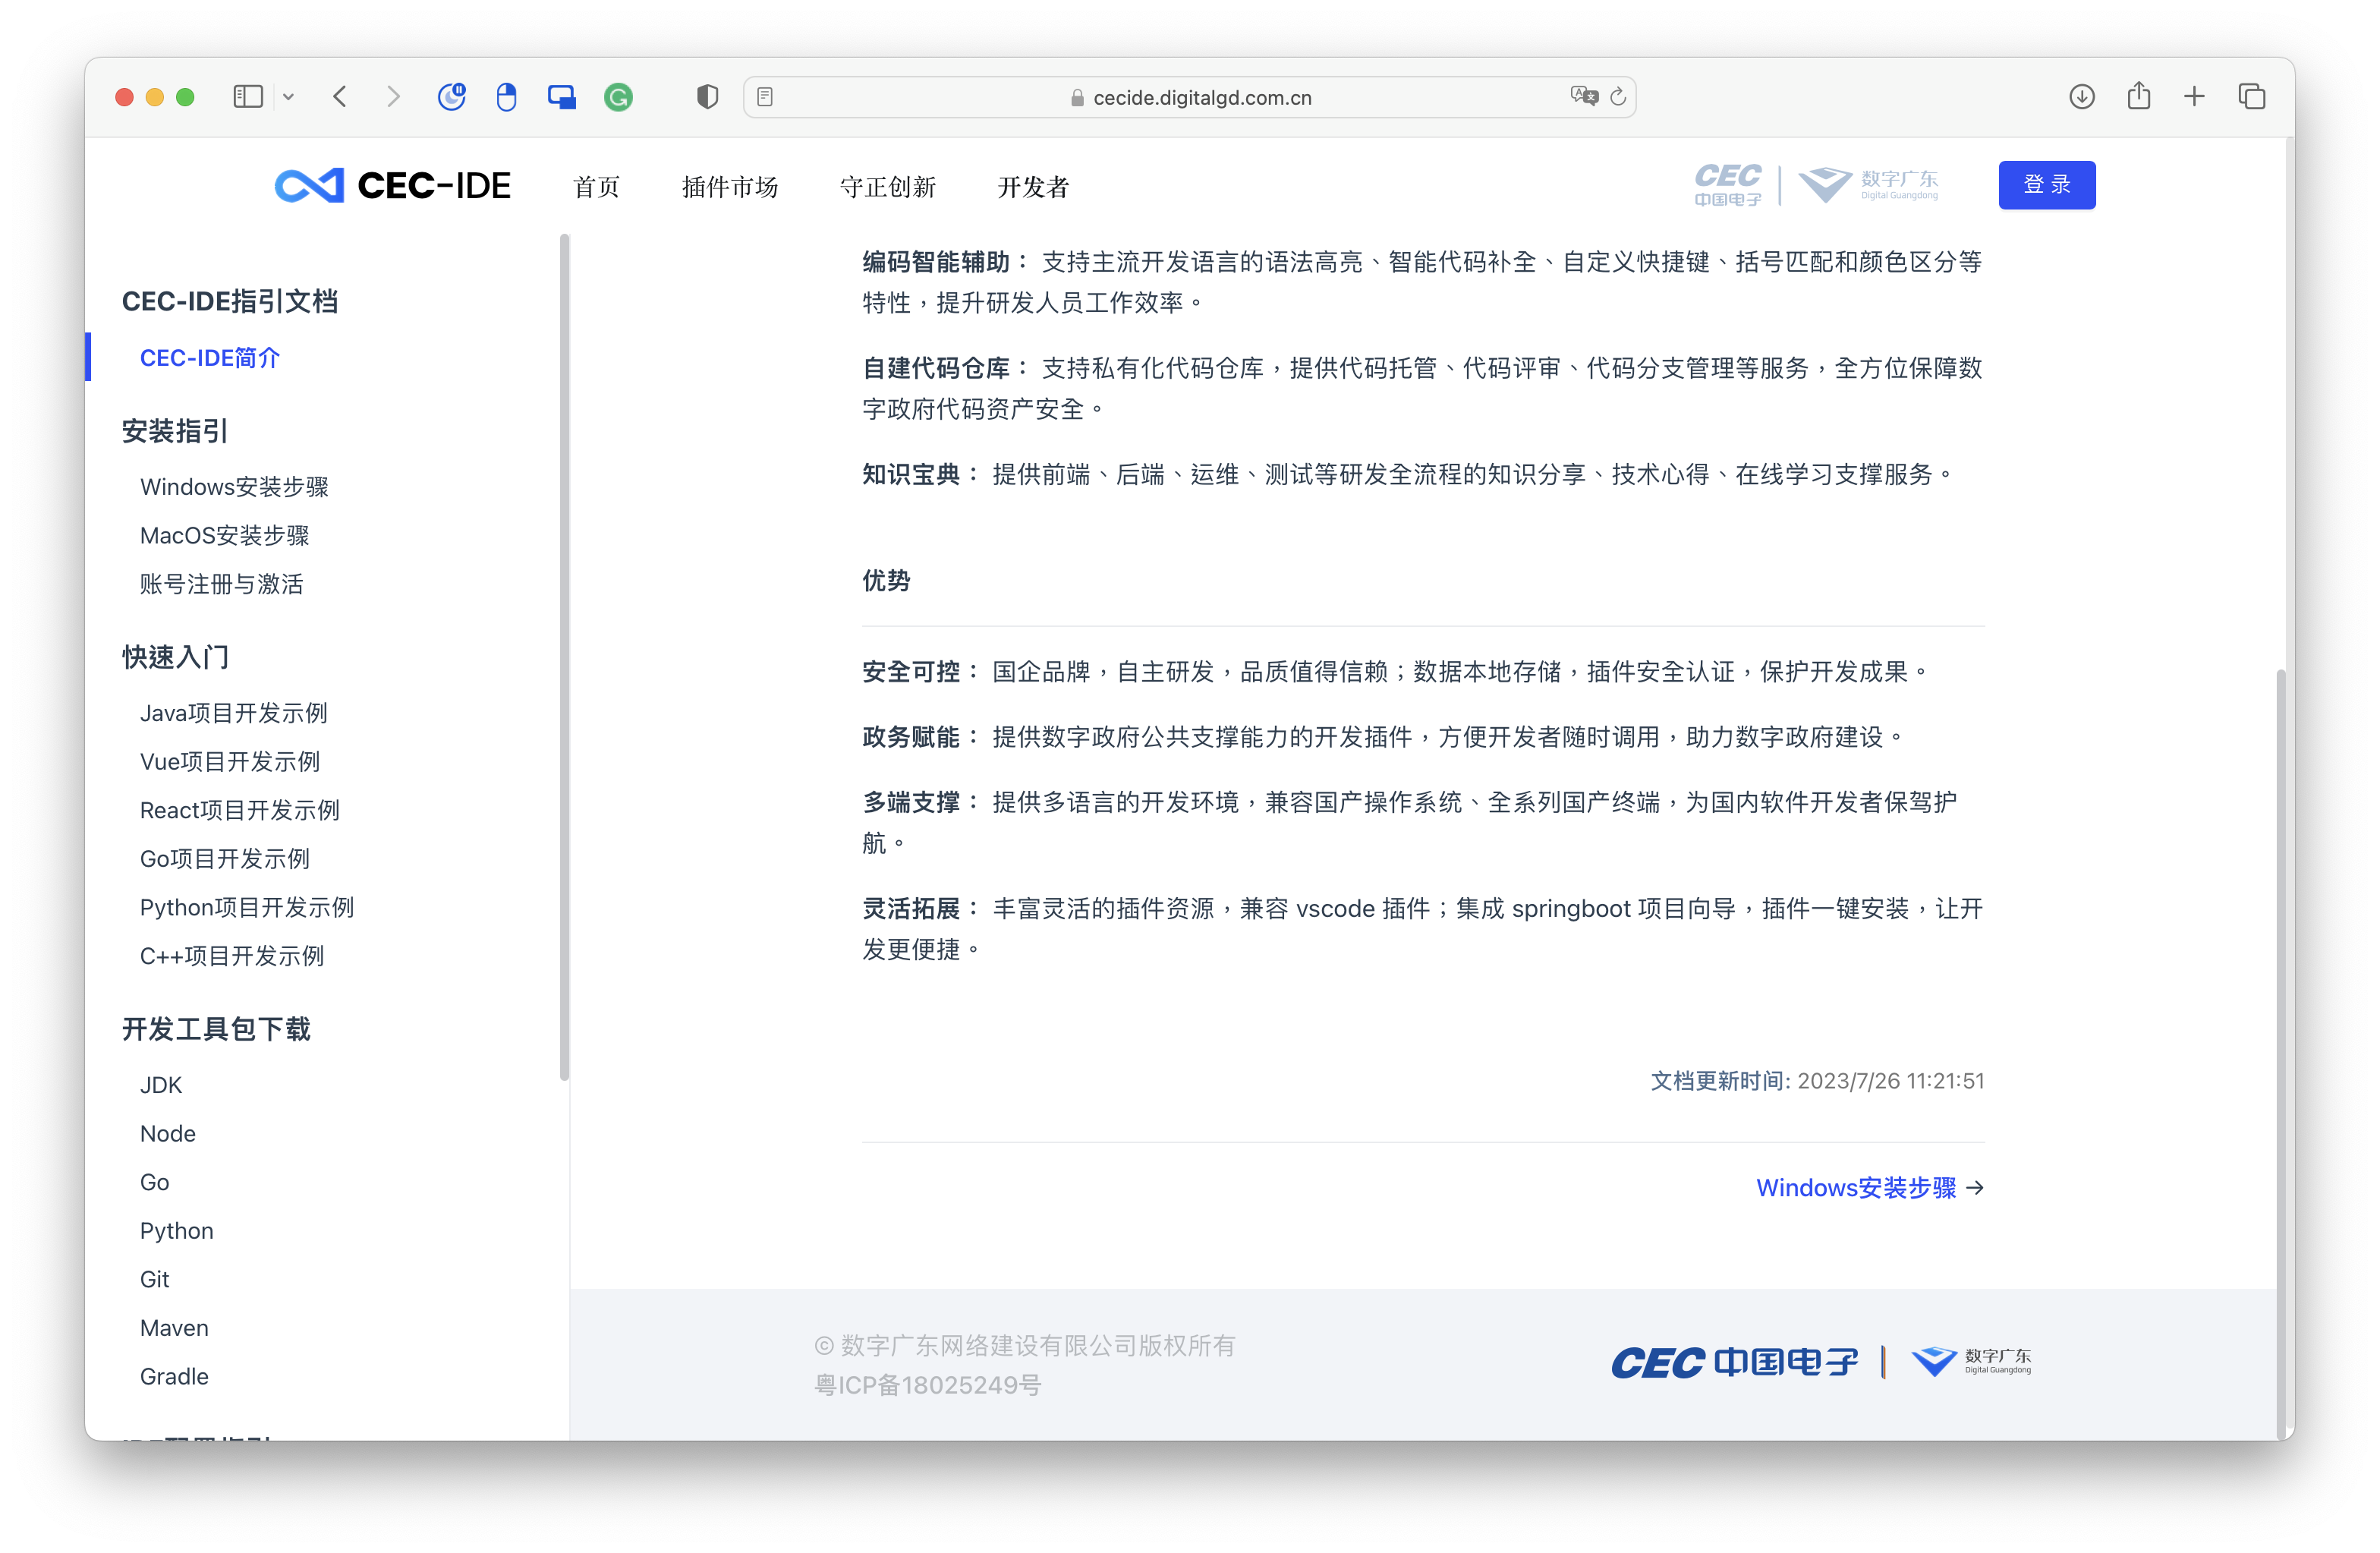Viewport: 2380px width, 1553px height.
Task: Open the Grammarly extension icon
Action: click(618, 96)
